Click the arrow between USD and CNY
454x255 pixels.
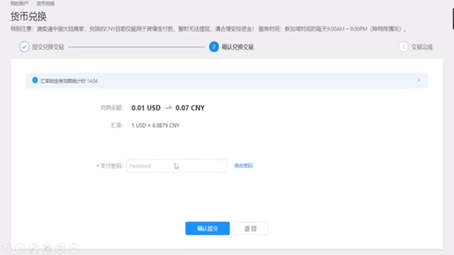(168, 108)
